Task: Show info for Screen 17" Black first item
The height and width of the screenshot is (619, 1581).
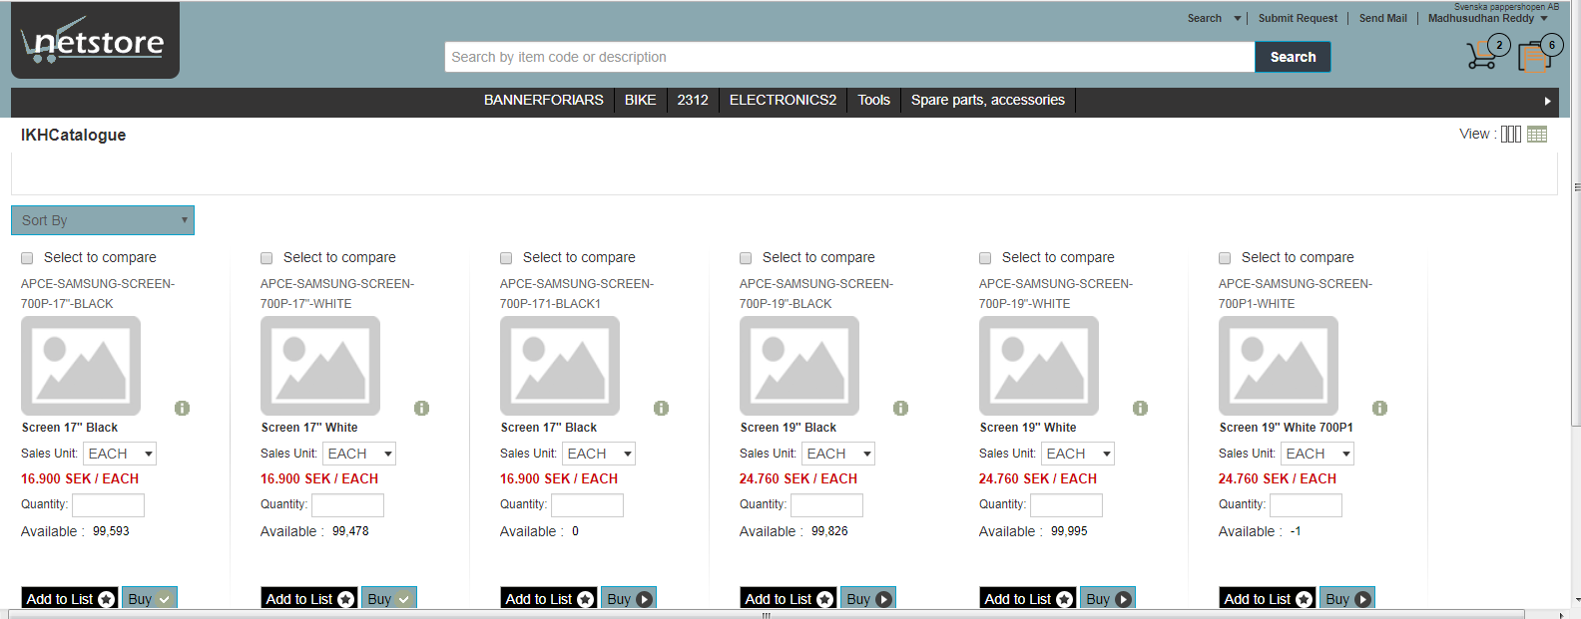Action: (x=182, y=408)
